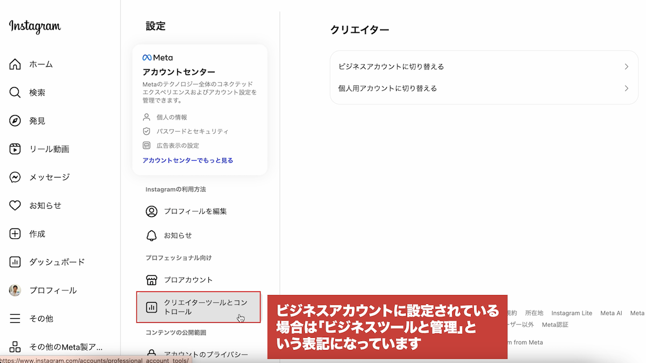The height and width of the screenshot is (363, 646).
Task: Open the Instagram Lite footer link
Action: (571, 313)
